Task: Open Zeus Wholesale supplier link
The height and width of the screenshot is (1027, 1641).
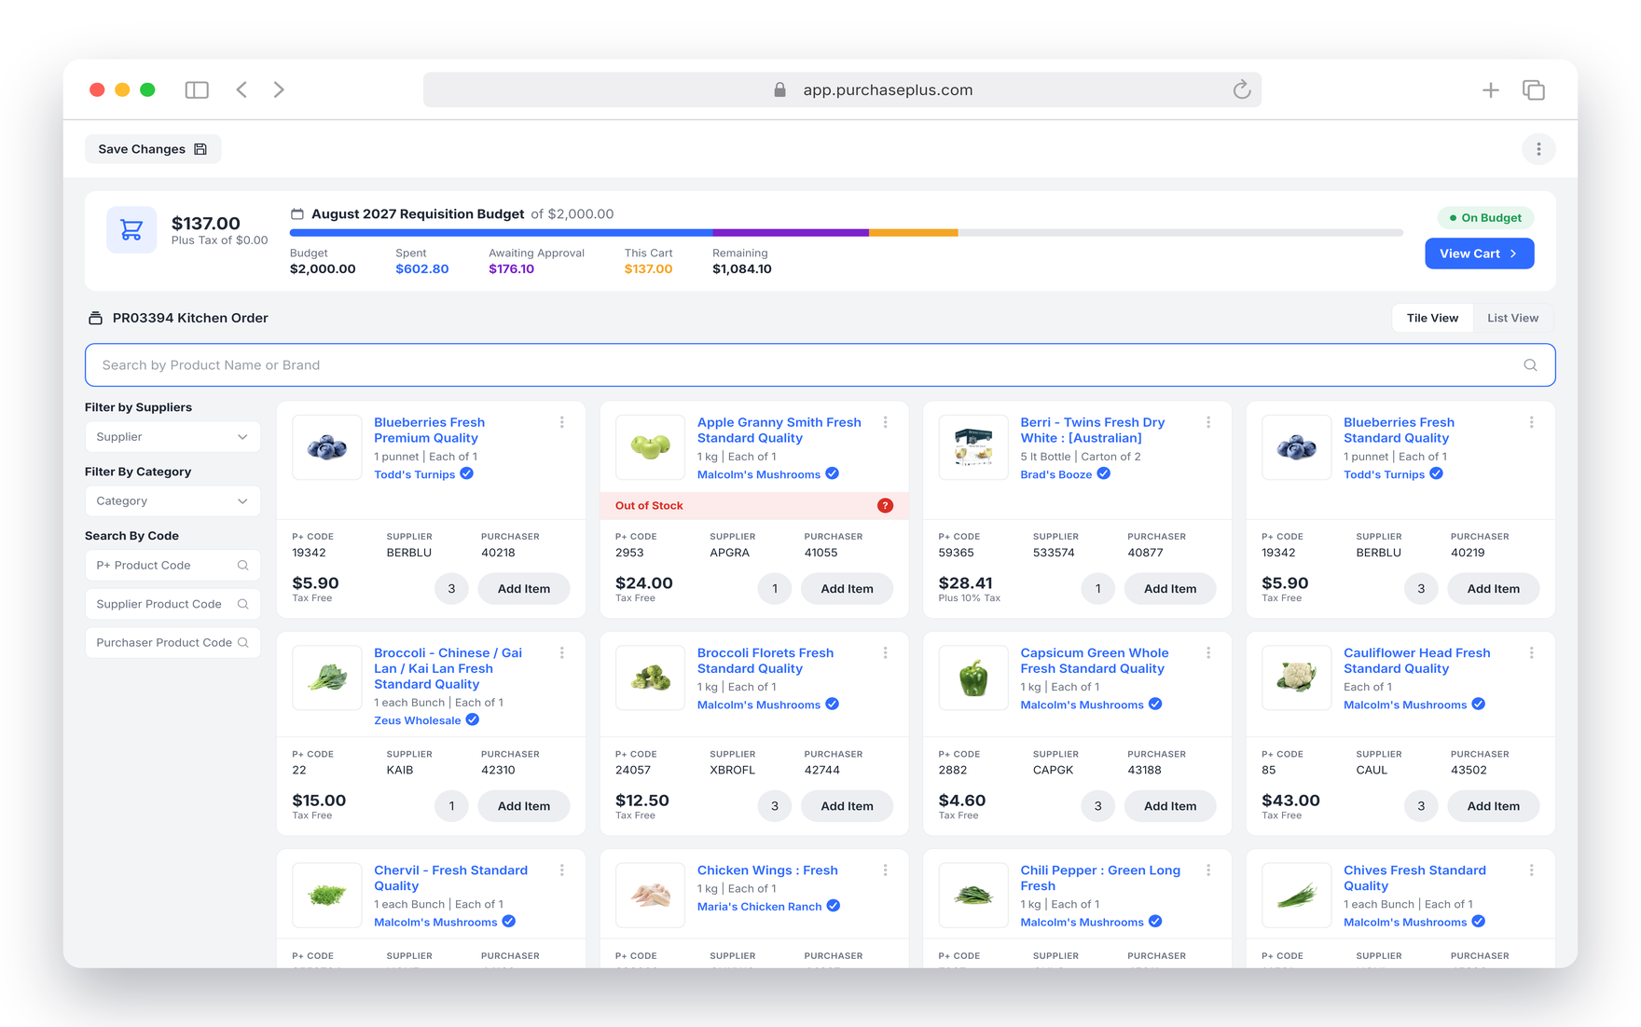Action: click(417, 720)
